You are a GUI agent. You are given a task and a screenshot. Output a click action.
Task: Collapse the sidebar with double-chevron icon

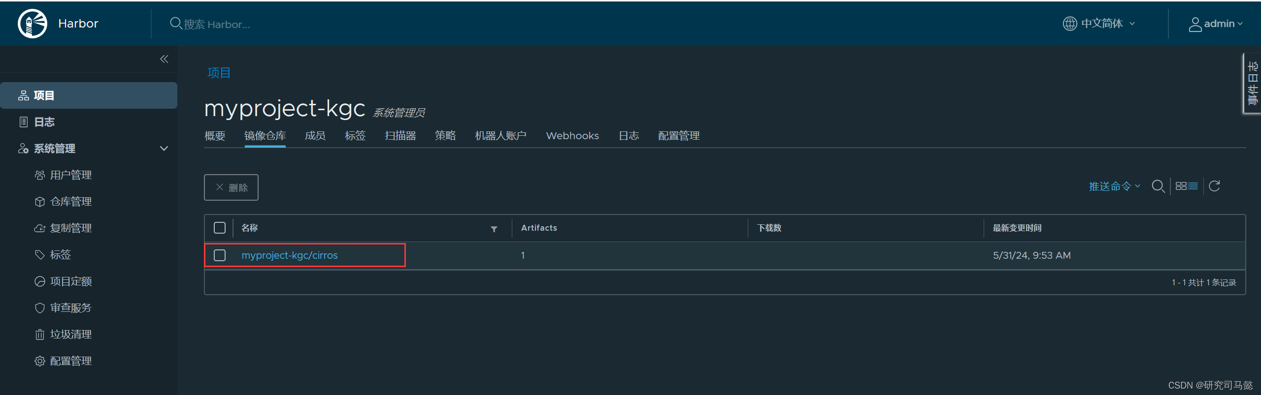pos(164,59)
